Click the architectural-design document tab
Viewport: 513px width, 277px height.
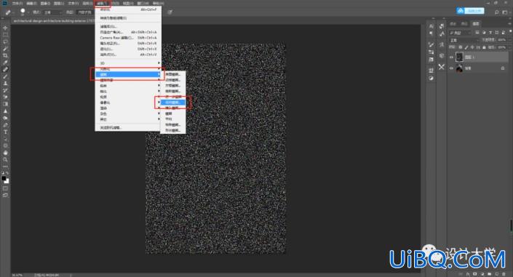point(54,20)
